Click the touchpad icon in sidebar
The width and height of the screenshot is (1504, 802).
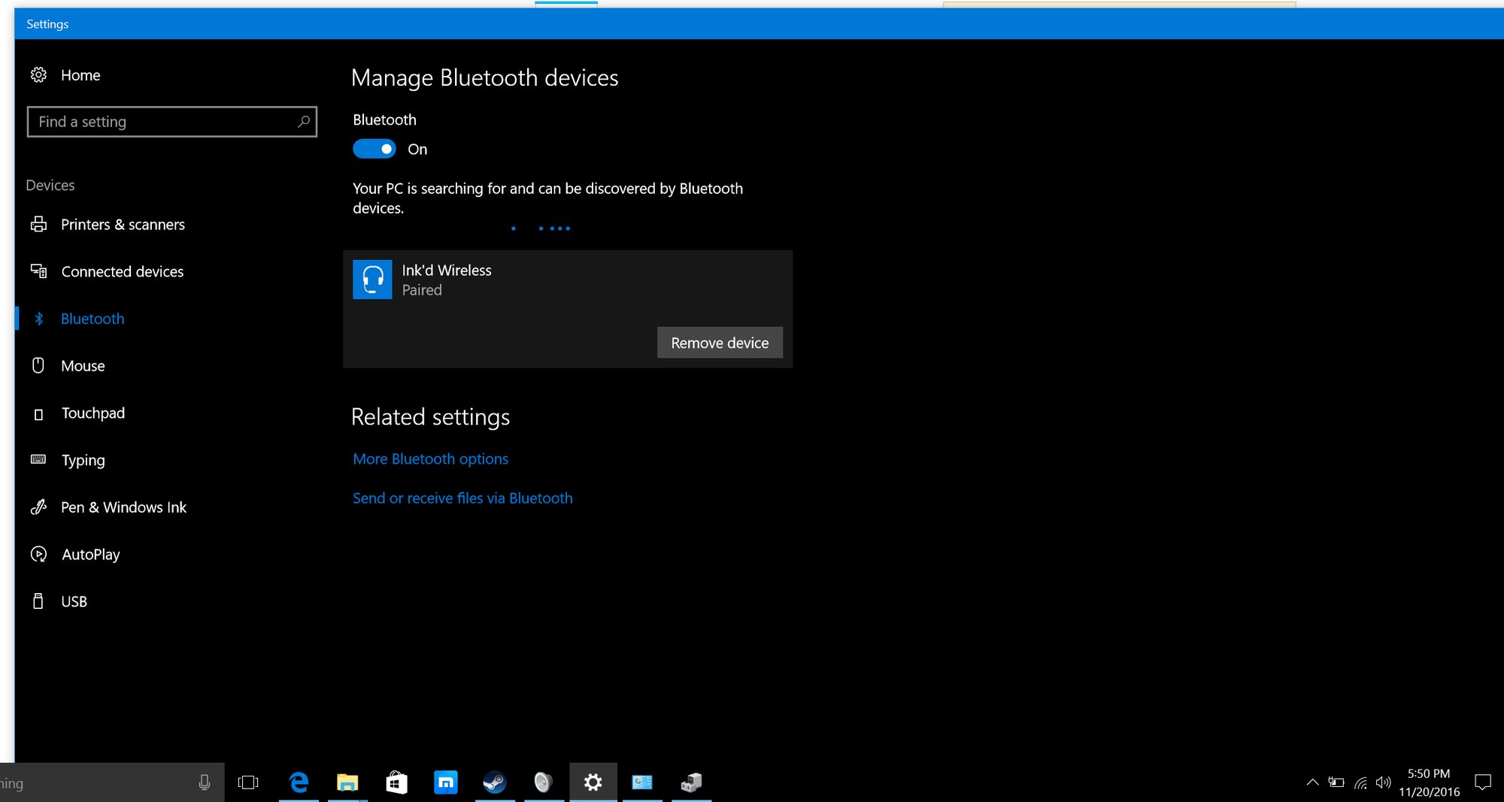click(x=38, y=414)
